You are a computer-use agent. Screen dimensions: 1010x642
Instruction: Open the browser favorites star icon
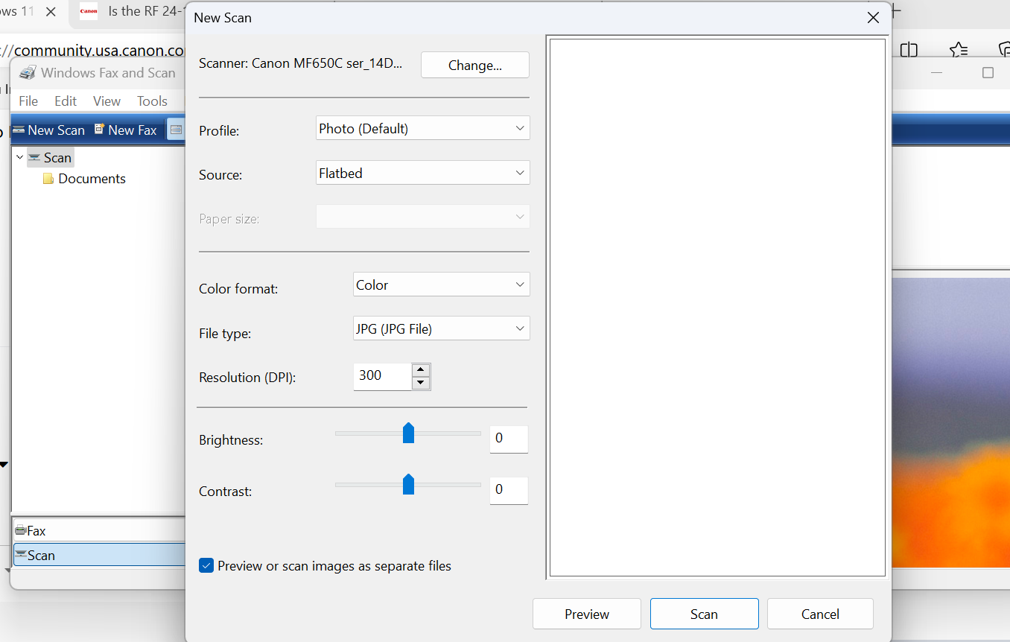point(959,50)
